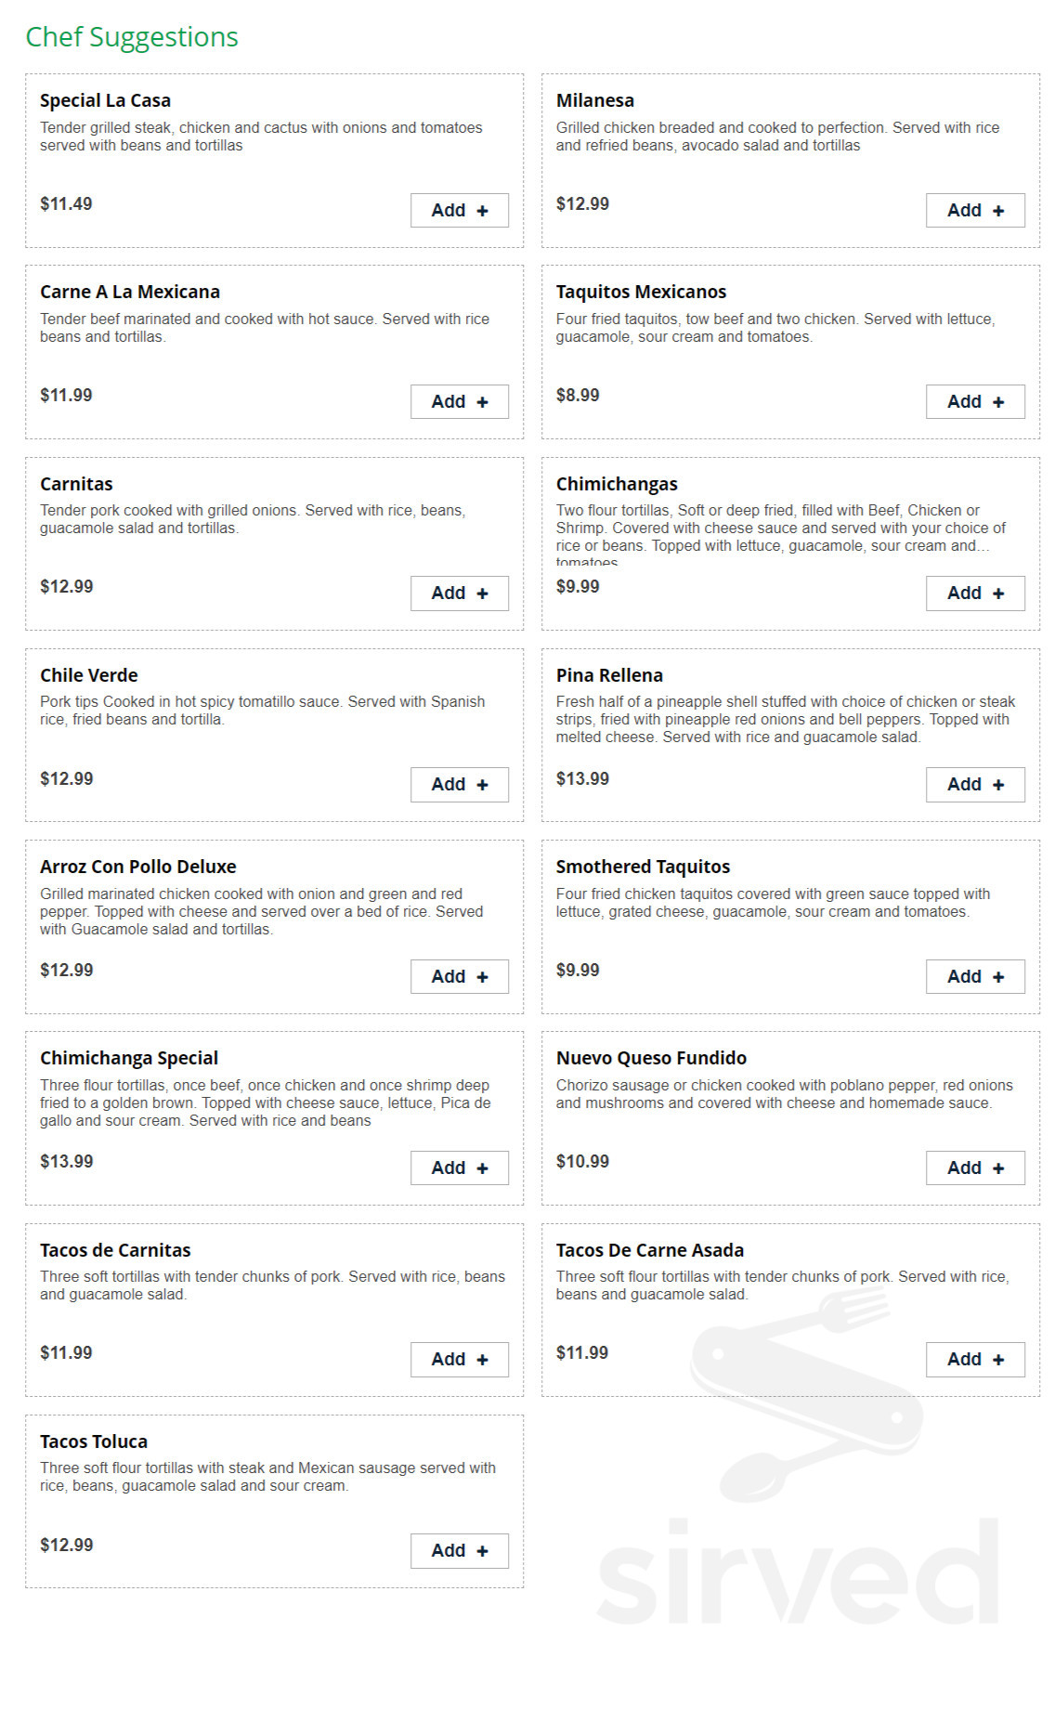The width and height of the screenshot is (1055, 1709).
Task: Add Carnitas to the order
Action: coord(460,594)
